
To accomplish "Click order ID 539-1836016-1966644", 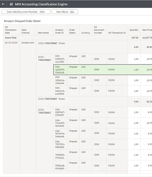I will pos(60,80).
